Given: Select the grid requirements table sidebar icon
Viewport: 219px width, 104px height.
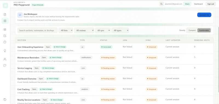Looking at the screenshot, I should (5, 21).
